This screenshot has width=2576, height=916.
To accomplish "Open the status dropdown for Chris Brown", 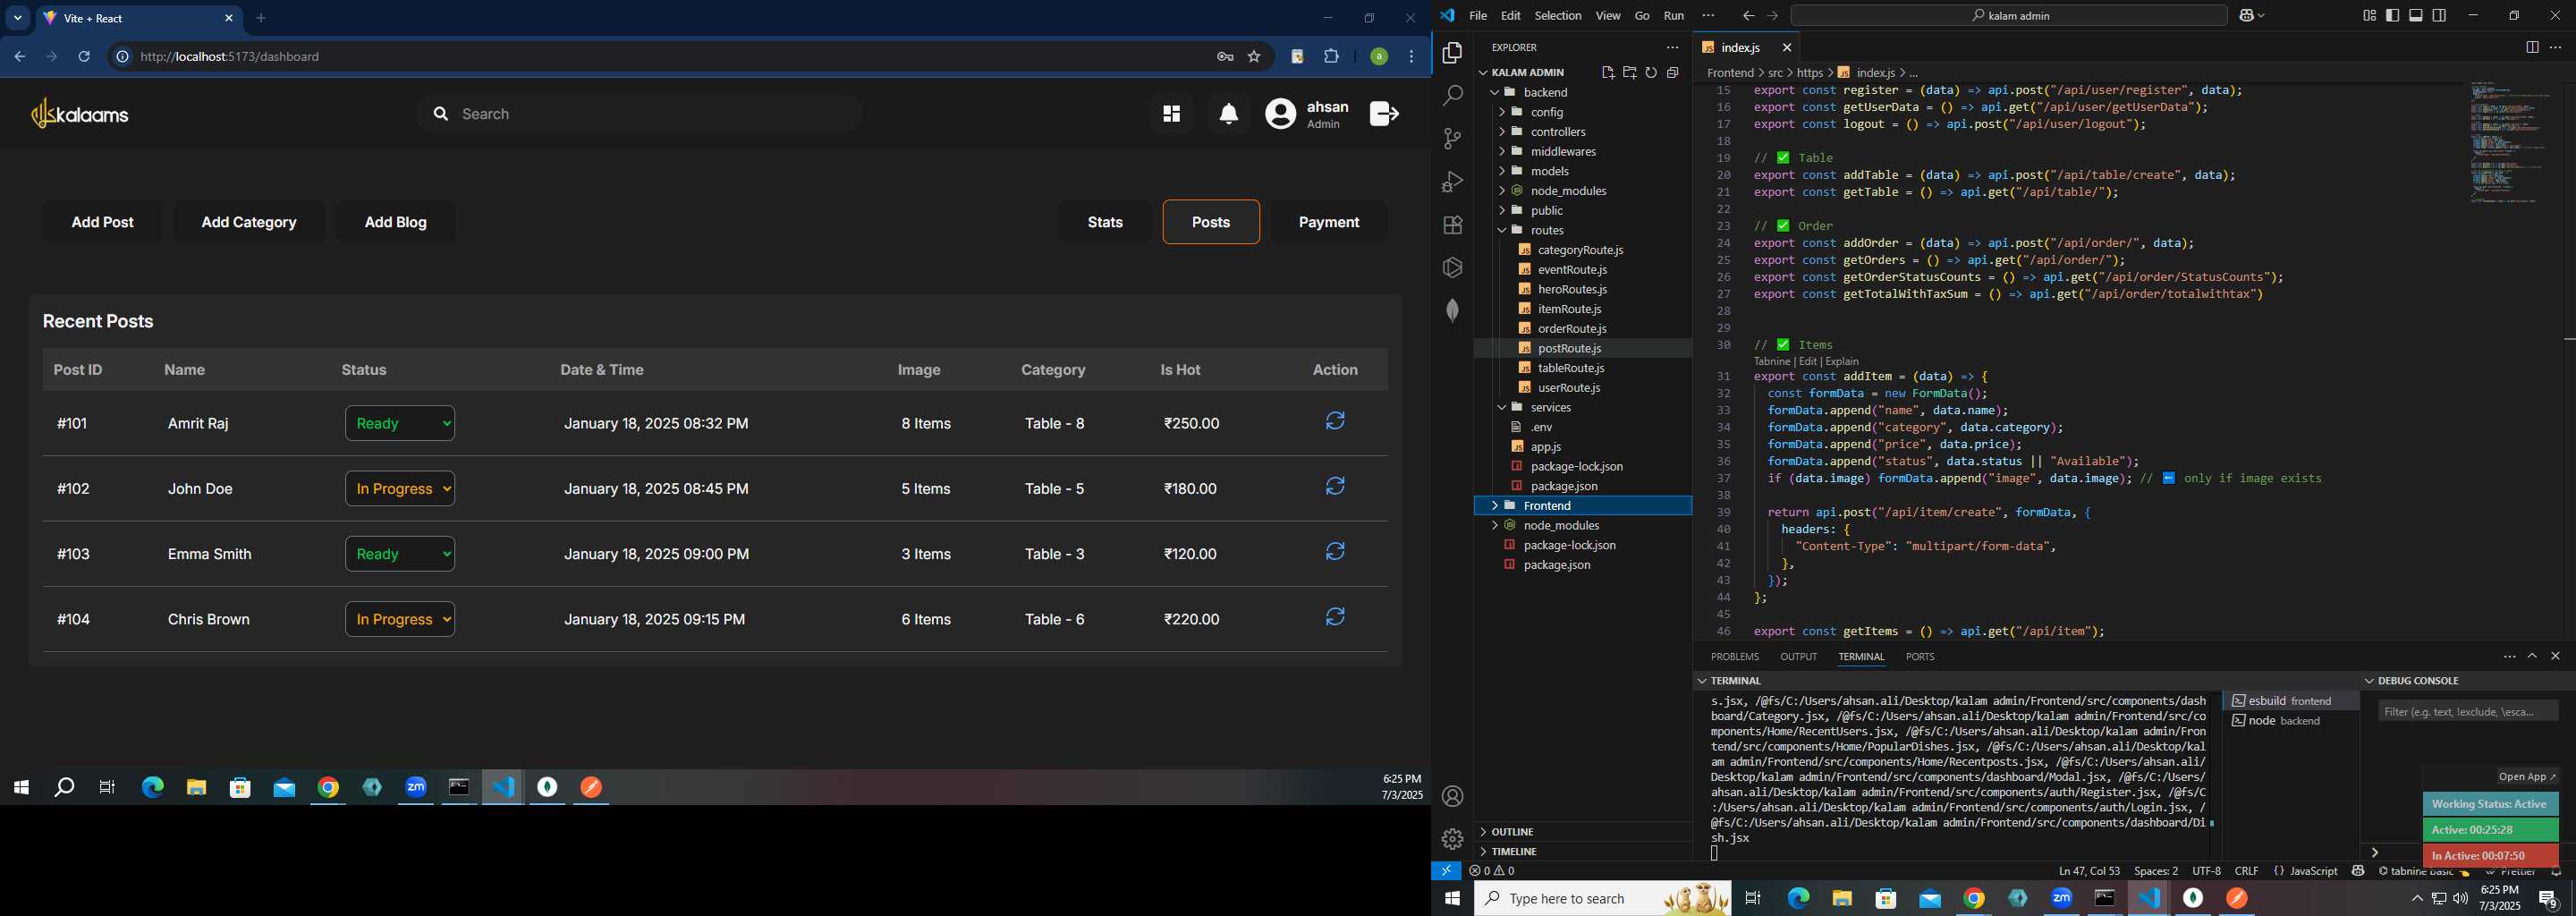I will pyautogui.click(x=400, y=619).
